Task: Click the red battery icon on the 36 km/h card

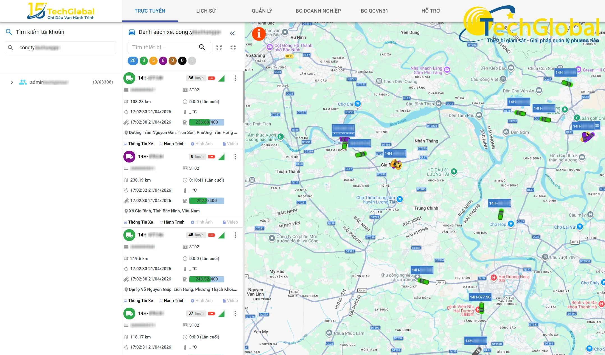Action: coord(212,78)
